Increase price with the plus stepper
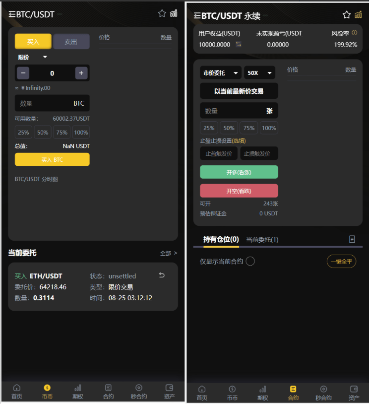 (x=81, y=73)
